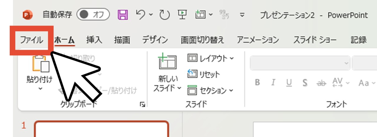
Task: Click the redo icon
Action: (x=164, y=14)
